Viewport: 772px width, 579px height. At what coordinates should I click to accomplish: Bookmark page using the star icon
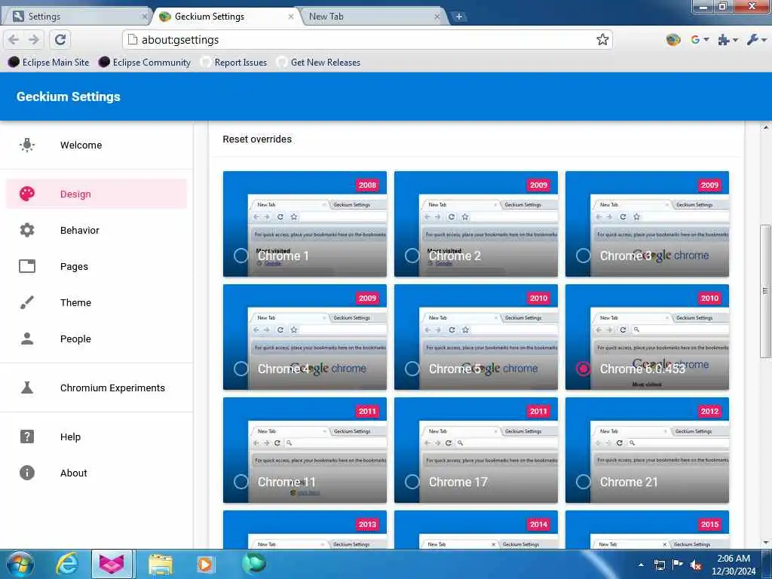[602, 39]
